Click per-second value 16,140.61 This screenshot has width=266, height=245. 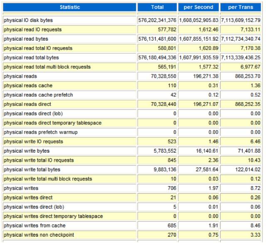pos(207,151)
